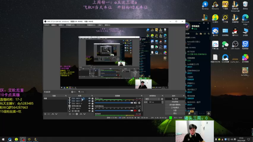Click search icon in friends list window
Viewport: 253px width, 142px height.
[x=209, y=34]
